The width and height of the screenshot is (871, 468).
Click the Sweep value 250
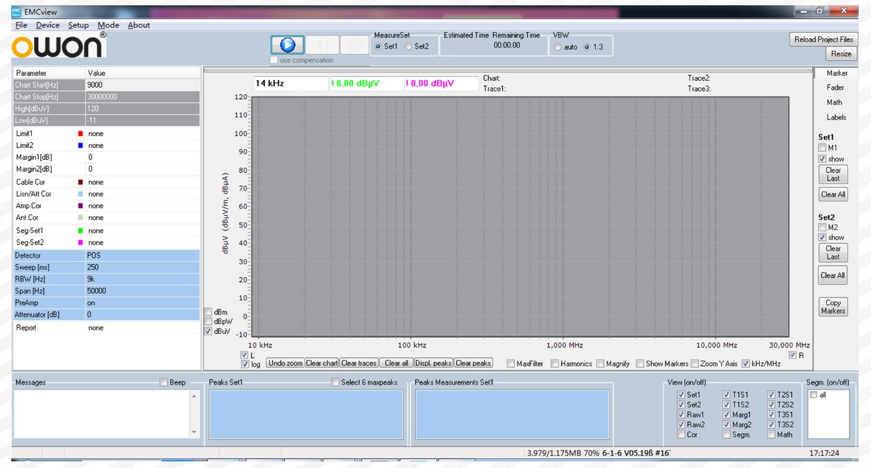coord(143,268)
